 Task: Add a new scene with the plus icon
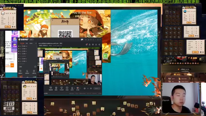(x=36, y=43)
